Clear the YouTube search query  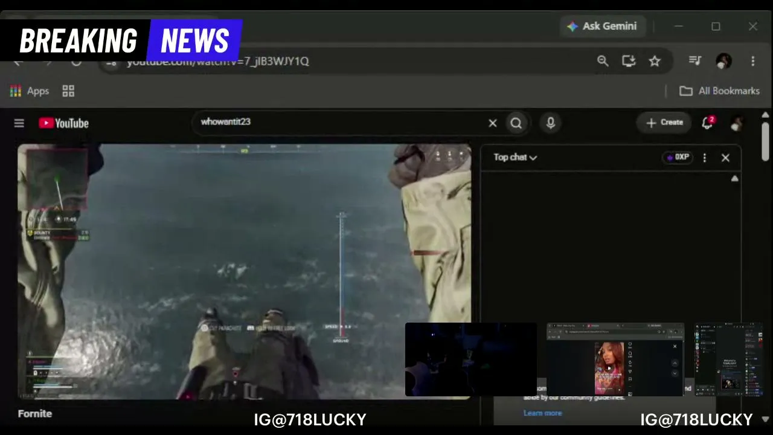493,123
